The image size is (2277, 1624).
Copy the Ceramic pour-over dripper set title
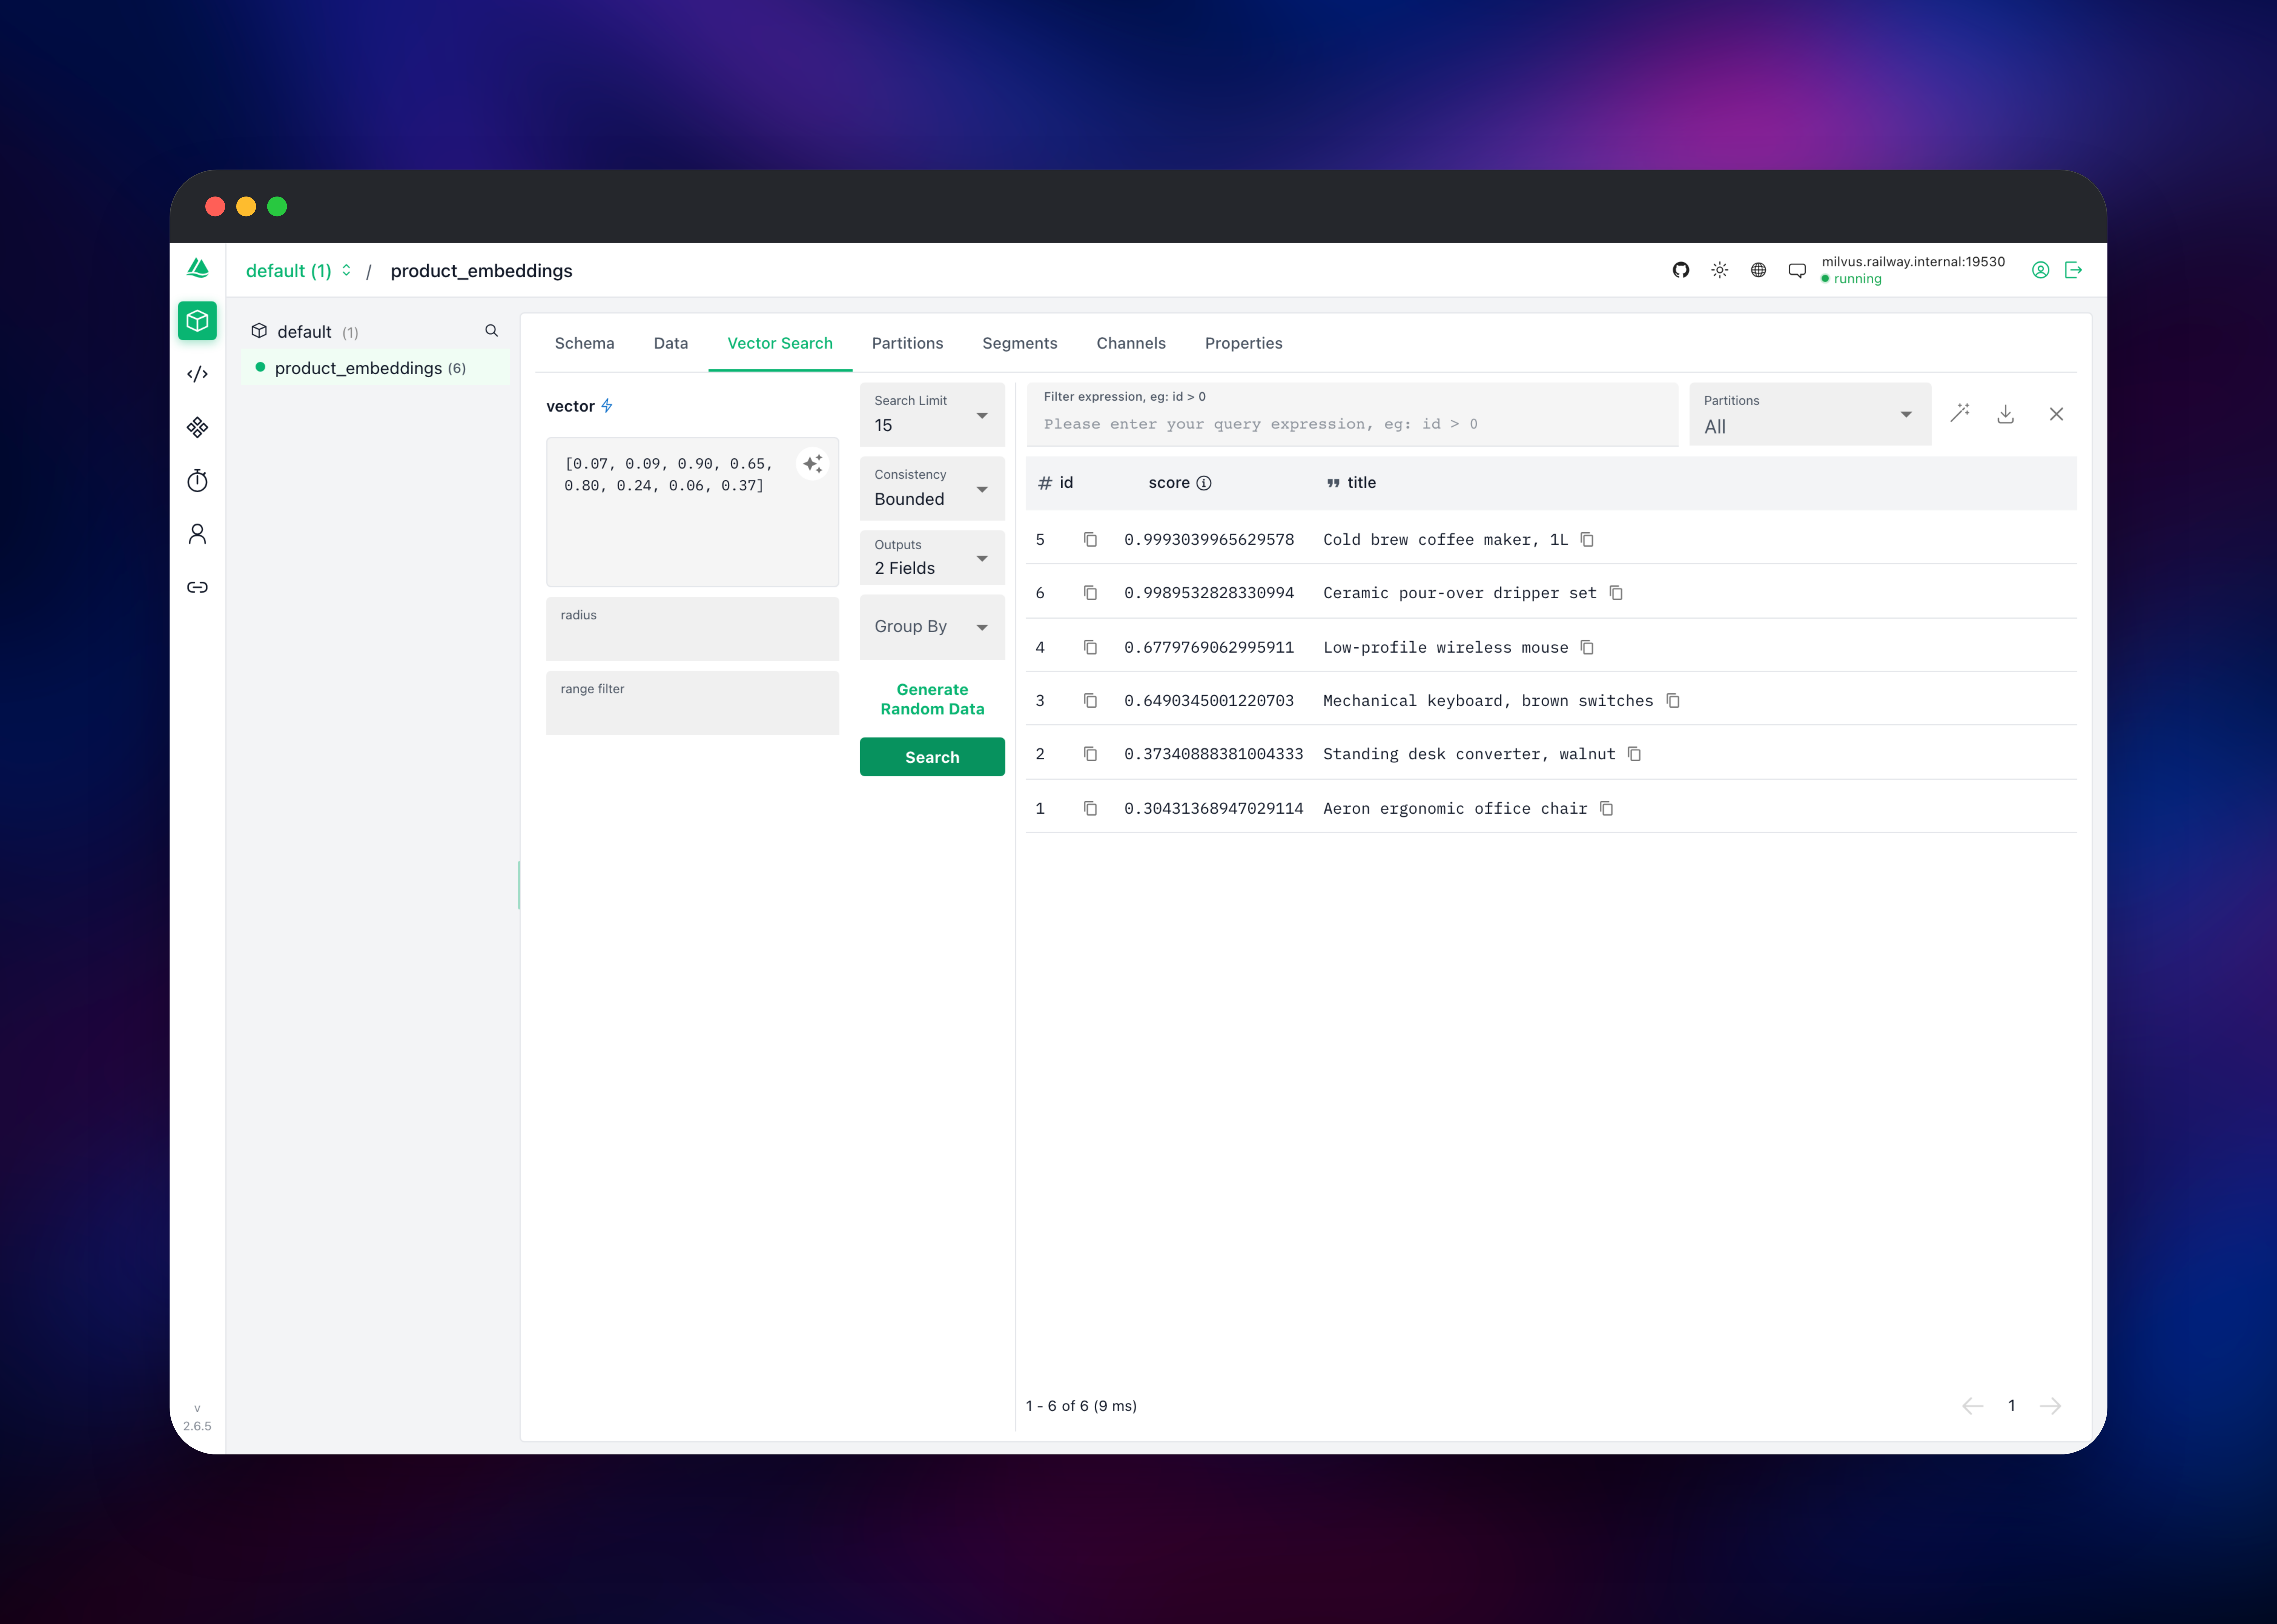pyautogui.click(x=1616, y=593)
